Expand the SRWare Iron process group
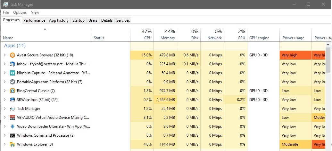 (4, 100)
